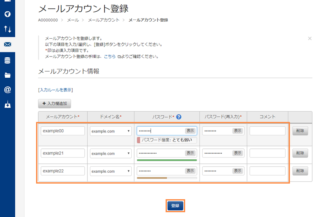This screenshot has height=217, width=326.
Task: Open the folder icon in sidebar
Action: 7,75
